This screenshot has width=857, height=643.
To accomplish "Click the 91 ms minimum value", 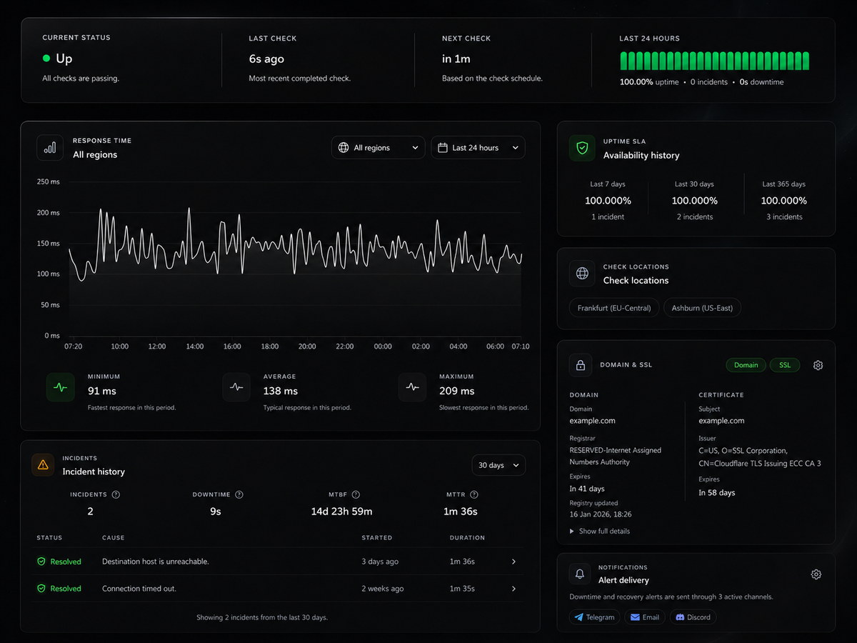I will pyautogui.click(x=102, y=391).
